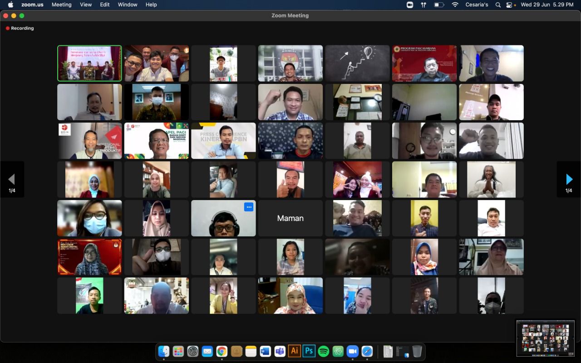
Task: Go to next page of participants
Action: (x=569, y=179)
